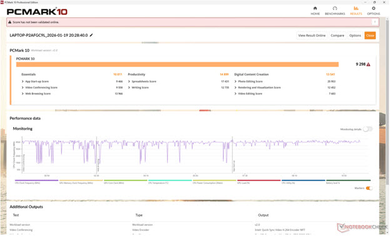Toggle CPU Temperature cyan legend
The width and height of the screenshot is (391, 247).
170,182
